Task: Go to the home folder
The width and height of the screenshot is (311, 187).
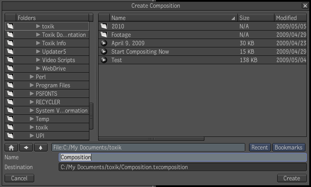Action: 11,148
